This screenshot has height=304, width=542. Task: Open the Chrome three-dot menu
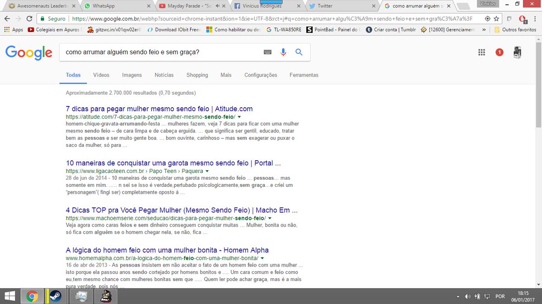[535, 19]
